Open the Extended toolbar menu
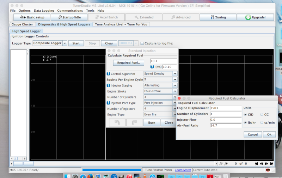This screenshot has width=282, height=178. click(x=144, y=17)
